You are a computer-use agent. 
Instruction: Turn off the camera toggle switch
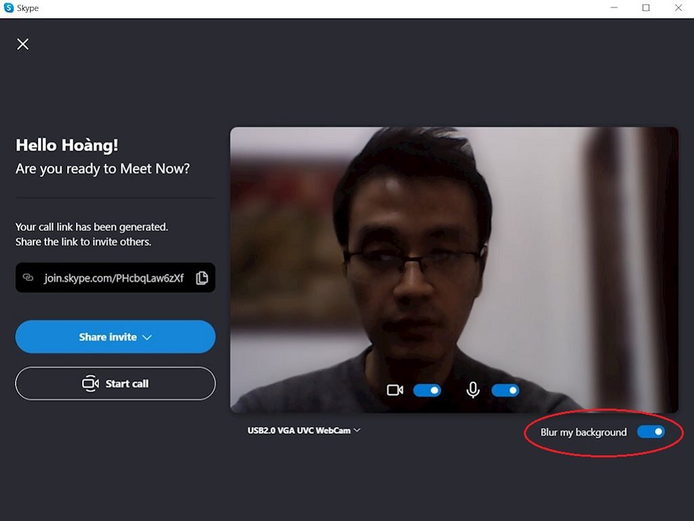click(x=427, y=390)
